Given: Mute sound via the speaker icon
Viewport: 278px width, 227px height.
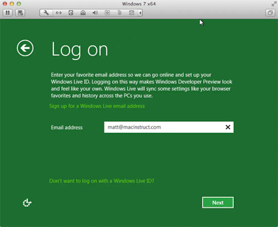Looking at the screenshot, I should tap(95, 13).
